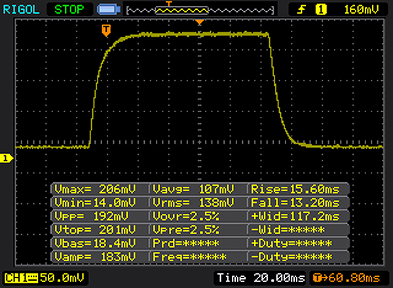Click the Fall=13.20ms measurement
The width and height of the screenshot is (393, 288).
click(x=295, y=203)
